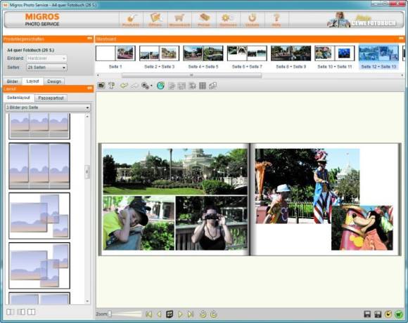
Task: Click the insert photo tool icon
Action: point(101,85)
